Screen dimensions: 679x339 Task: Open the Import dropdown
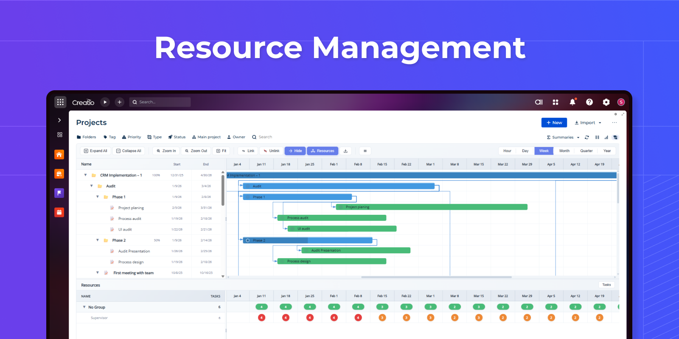tap(588, 123)
